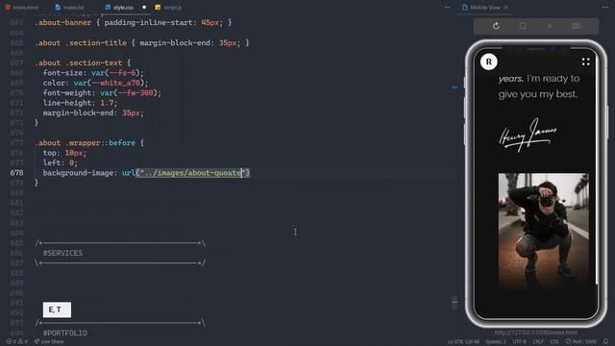Click the Henry James signature image
The height and width of the screenshot is (346, 615).
(528, 135)
